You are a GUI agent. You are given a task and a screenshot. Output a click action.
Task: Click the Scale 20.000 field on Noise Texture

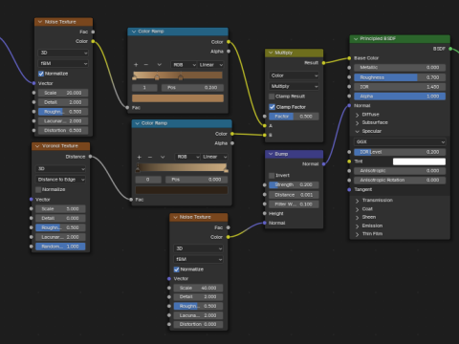coord(63,93)
